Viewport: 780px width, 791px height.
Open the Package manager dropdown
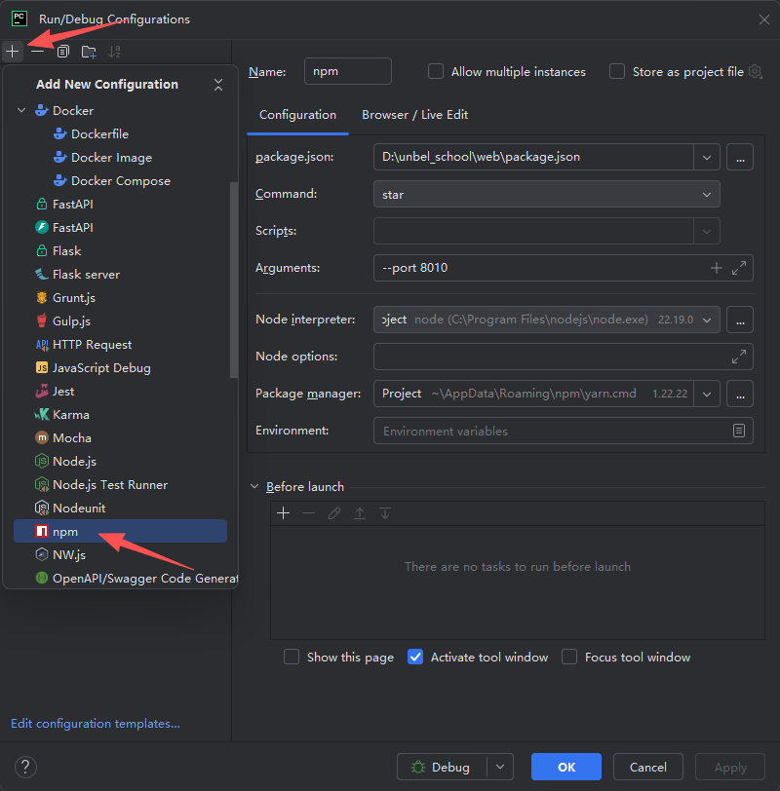coord(707,394)
